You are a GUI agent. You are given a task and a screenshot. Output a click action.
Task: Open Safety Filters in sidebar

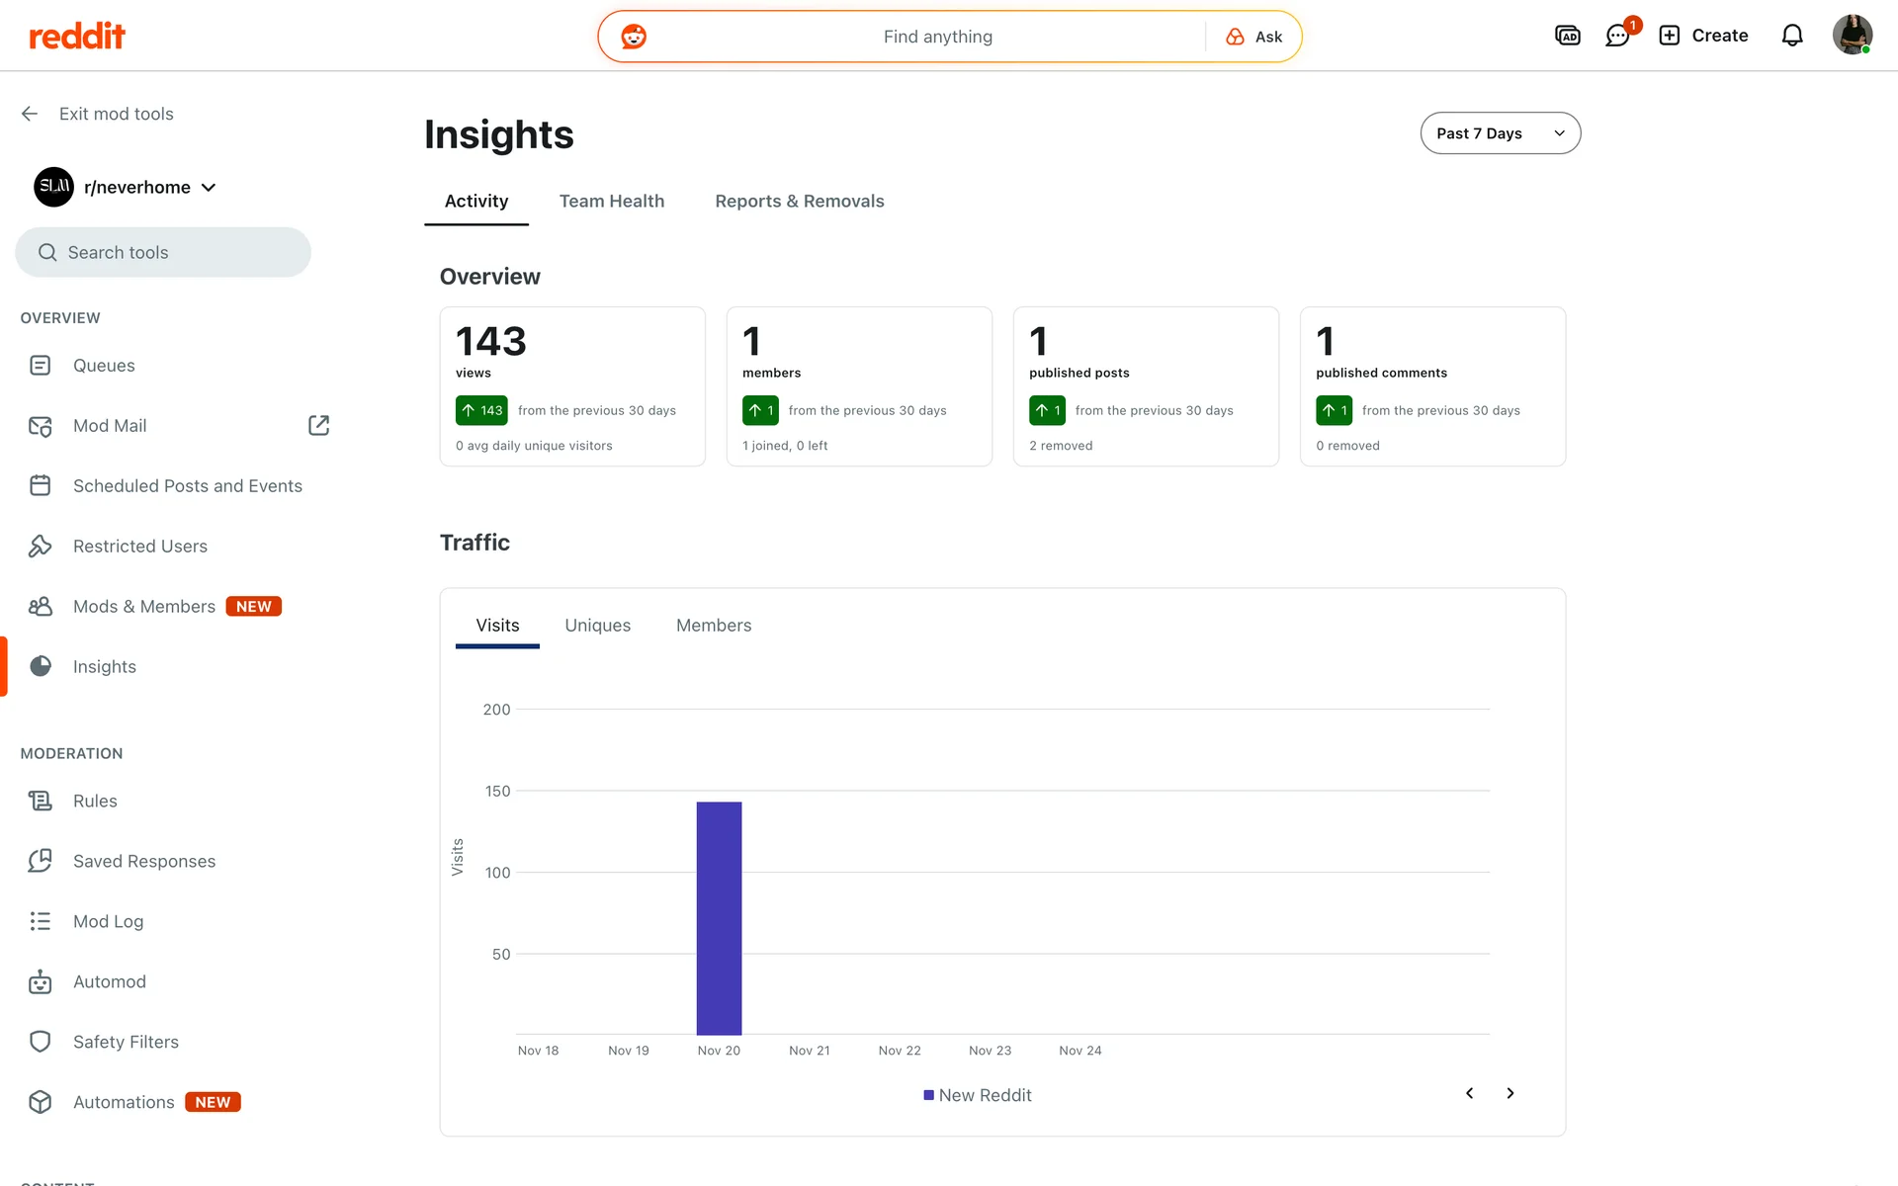[x=126, y=1042]
